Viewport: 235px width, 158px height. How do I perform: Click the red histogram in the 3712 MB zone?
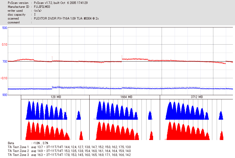[x=194, y=131]
